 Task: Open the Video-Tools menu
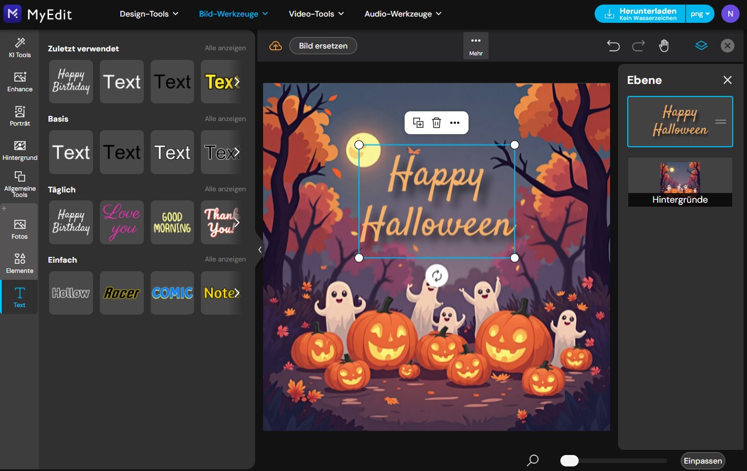click(x=316, y=14)
